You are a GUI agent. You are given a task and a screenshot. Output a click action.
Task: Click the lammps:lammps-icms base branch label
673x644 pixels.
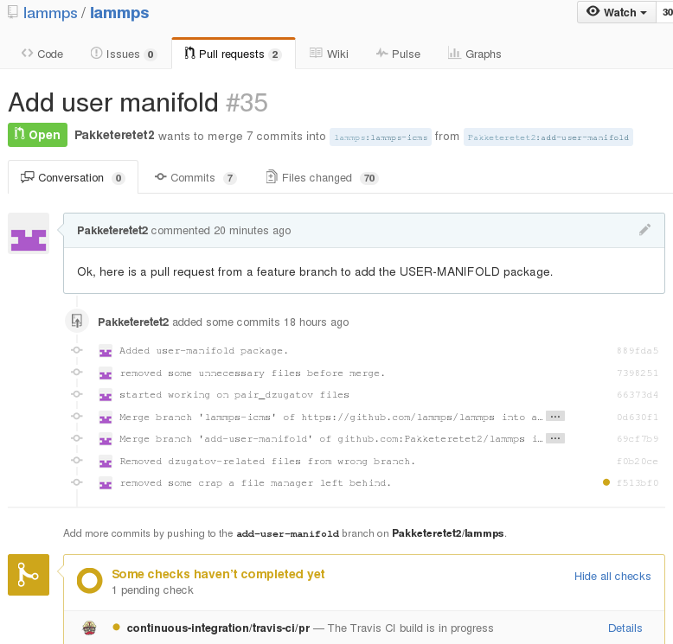(381, 137)
